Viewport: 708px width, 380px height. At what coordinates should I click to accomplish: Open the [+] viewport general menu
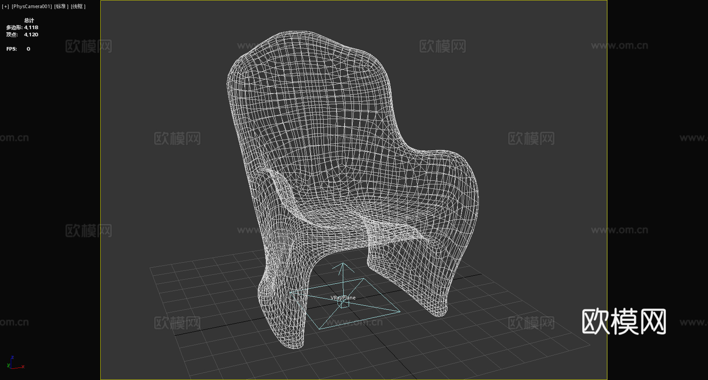tap(5, 6)
